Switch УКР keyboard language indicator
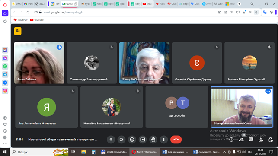 point(250,152)
